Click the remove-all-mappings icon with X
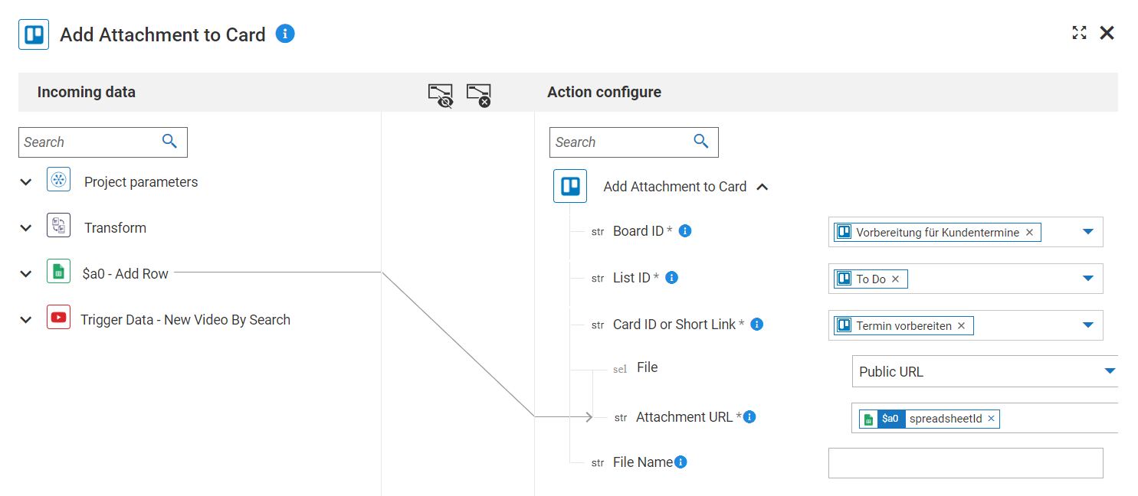 (478, 95)
